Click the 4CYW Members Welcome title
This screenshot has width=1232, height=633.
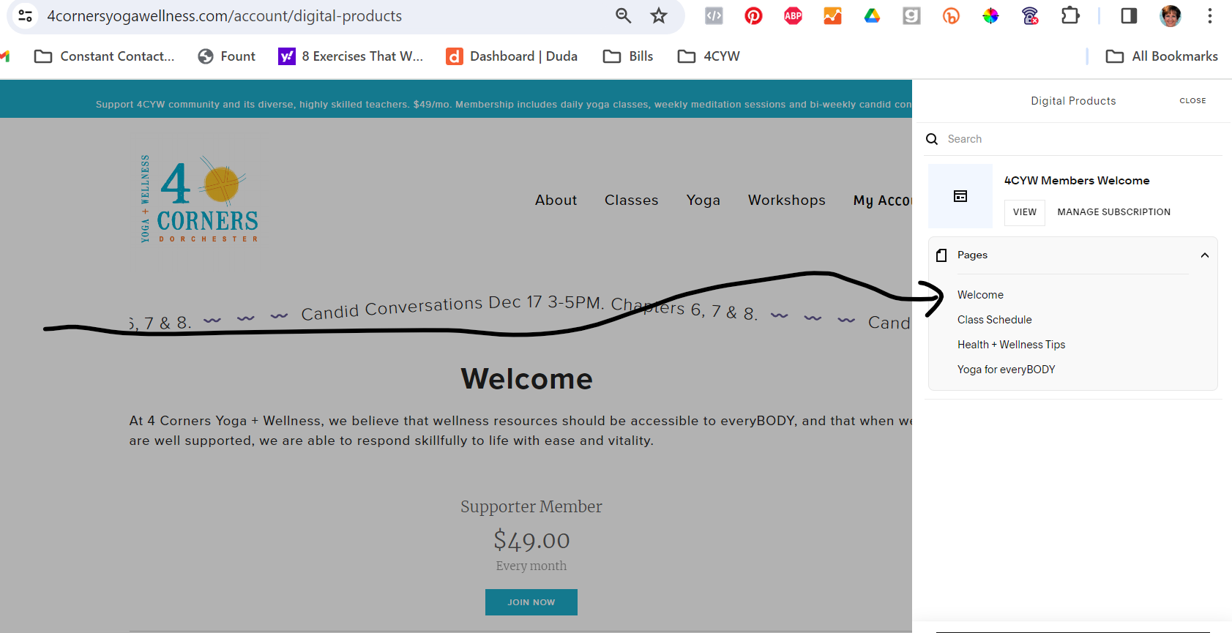tap(1077, 181)
